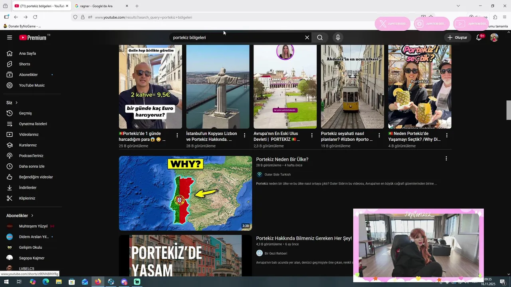Go back with the browser back arrow
Image resolution: width=511 pixels, height=287 pixels.
16,17
